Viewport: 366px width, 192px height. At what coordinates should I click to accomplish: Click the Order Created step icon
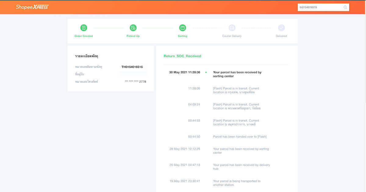click(84, 28)
